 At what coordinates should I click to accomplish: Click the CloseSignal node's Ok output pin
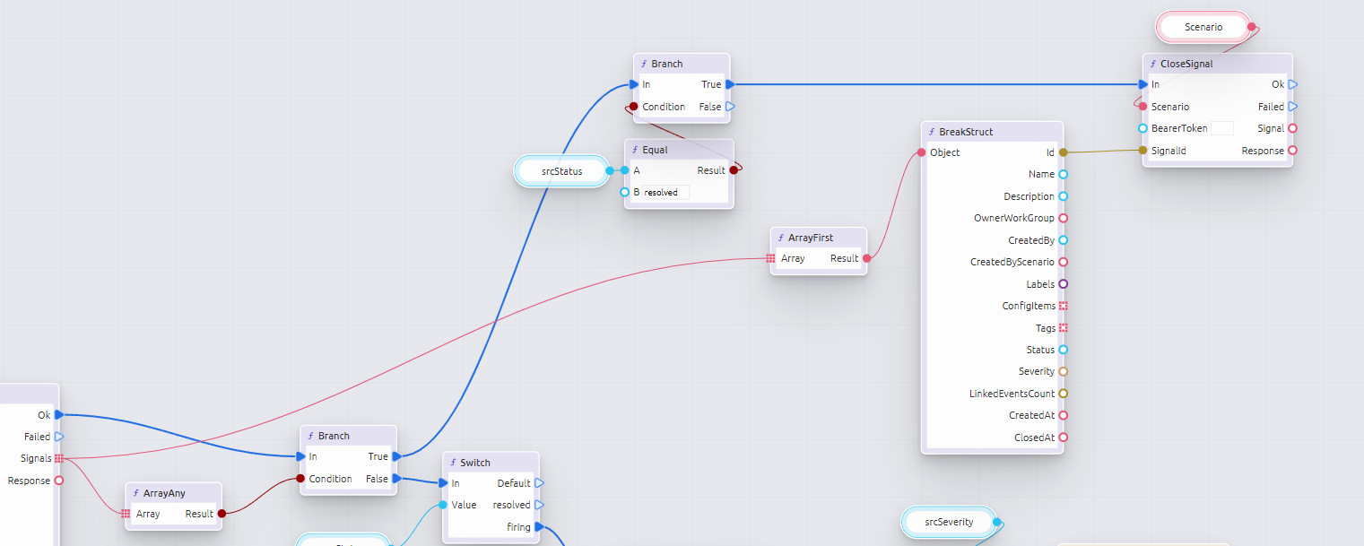click(1292, 84)
